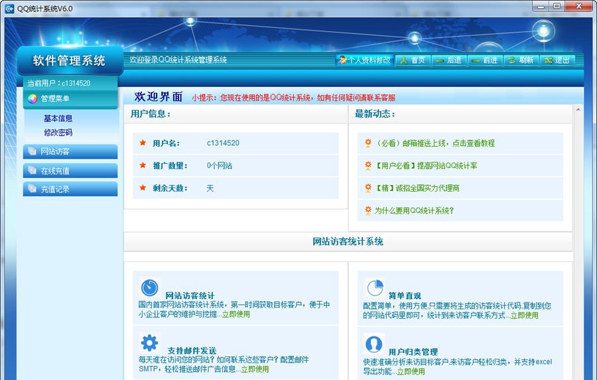Click the red 小提示 notice text
597x380 pixels.
(x=294, y=98)
